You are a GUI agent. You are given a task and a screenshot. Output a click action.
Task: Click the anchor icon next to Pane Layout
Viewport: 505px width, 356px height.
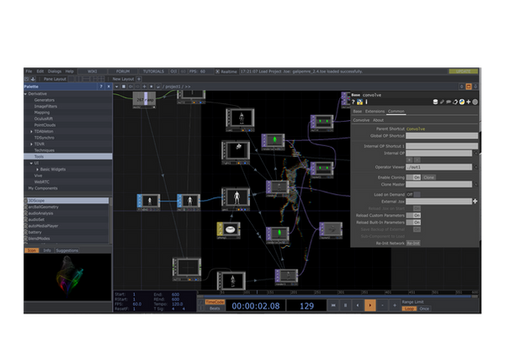point(33,79)
